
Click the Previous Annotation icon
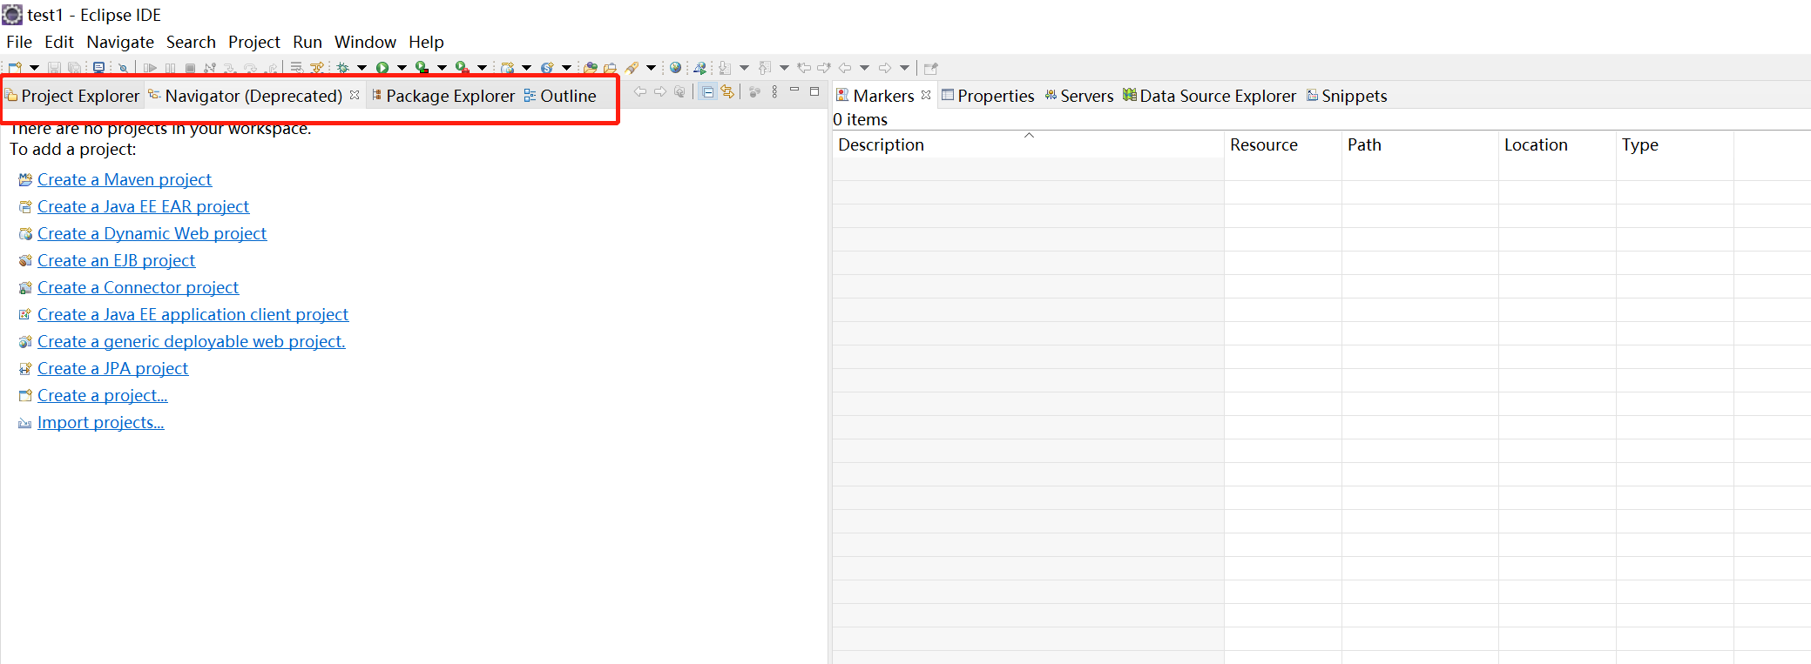coord(765,67)
